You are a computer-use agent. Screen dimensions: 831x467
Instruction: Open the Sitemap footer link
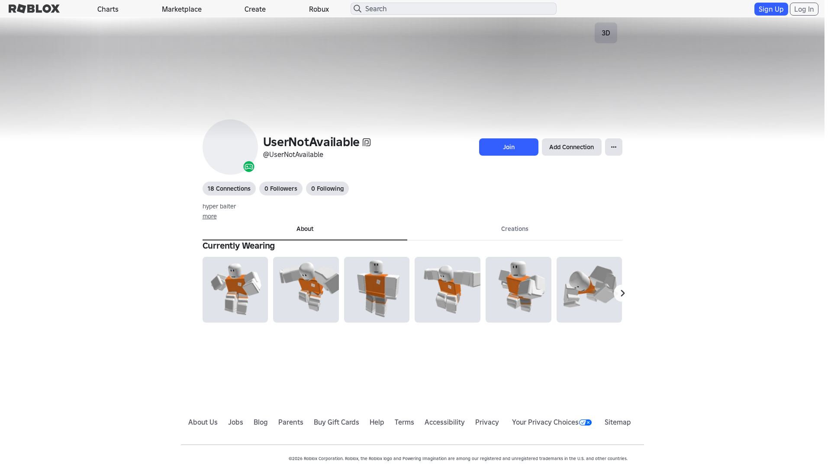(x=618, y=422)
